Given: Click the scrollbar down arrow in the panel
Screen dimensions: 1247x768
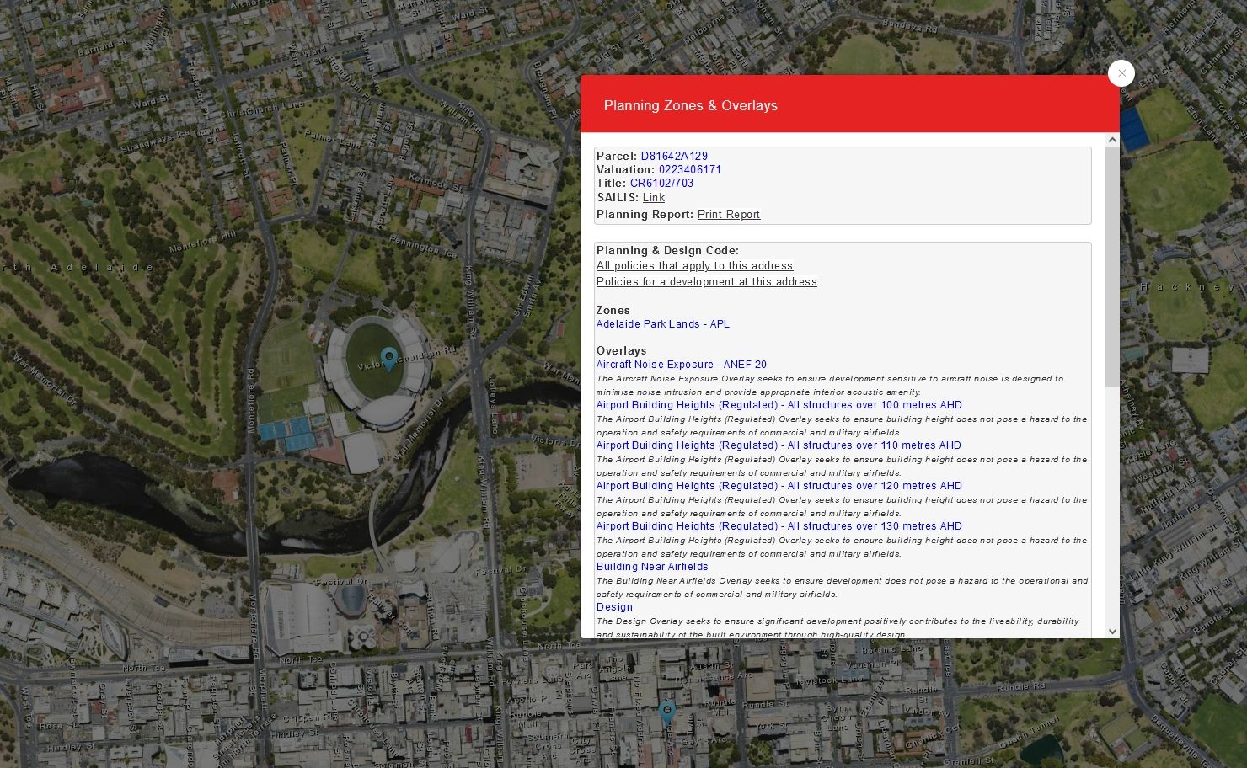Looking at the screenshot, I should [x=1111, y=631].
